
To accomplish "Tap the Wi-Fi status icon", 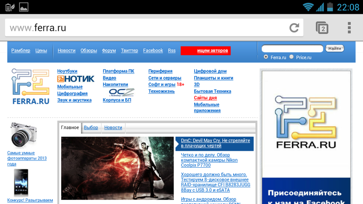I will tap(308, 7).
